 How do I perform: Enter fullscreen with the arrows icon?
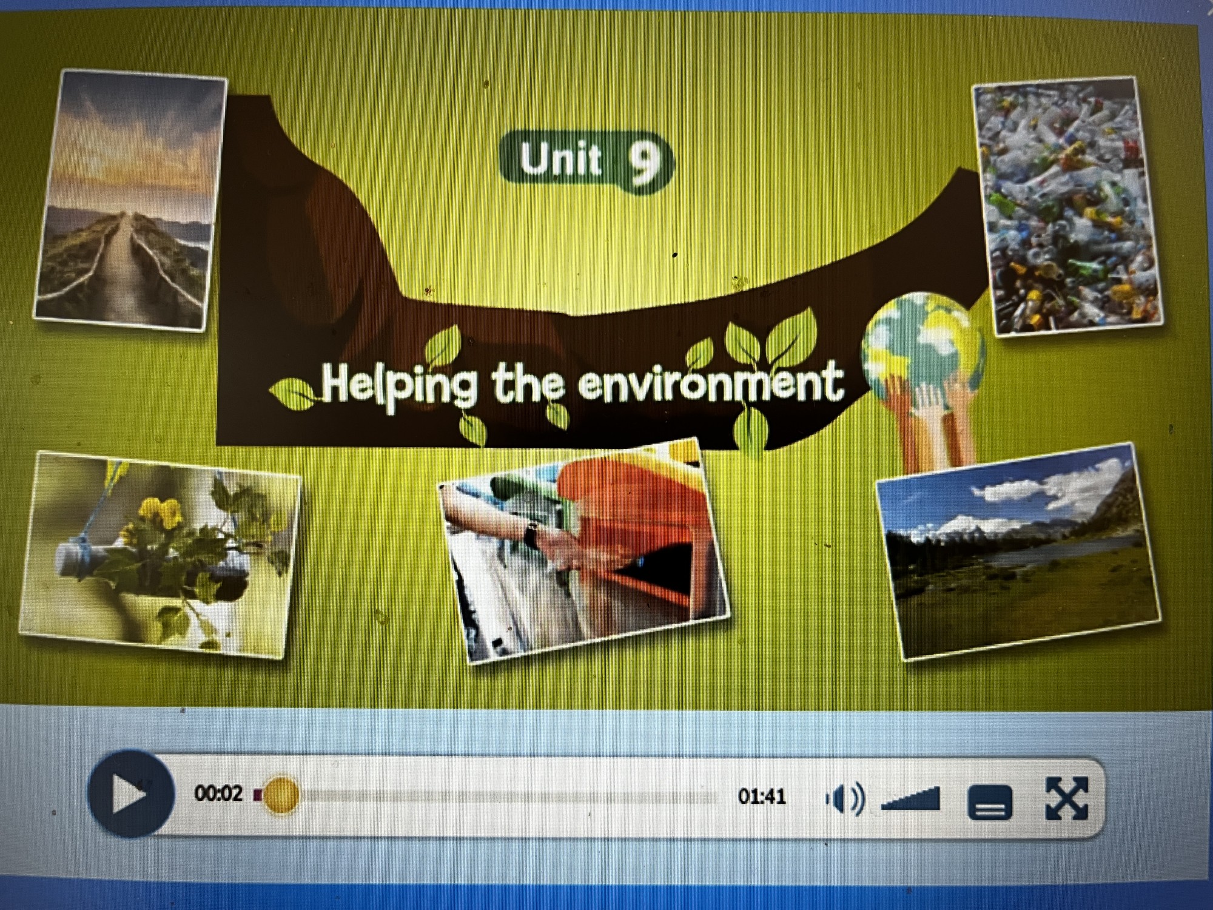pyautogui.click(x=1067, y=798)
